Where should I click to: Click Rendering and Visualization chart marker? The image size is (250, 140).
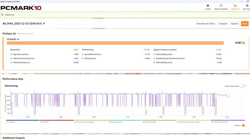pyautogui.click(x=216, y=106)
